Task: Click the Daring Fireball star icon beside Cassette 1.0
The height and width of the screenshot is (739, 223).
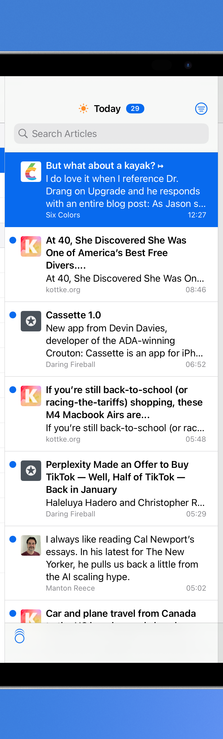Action: click(31, 321)
